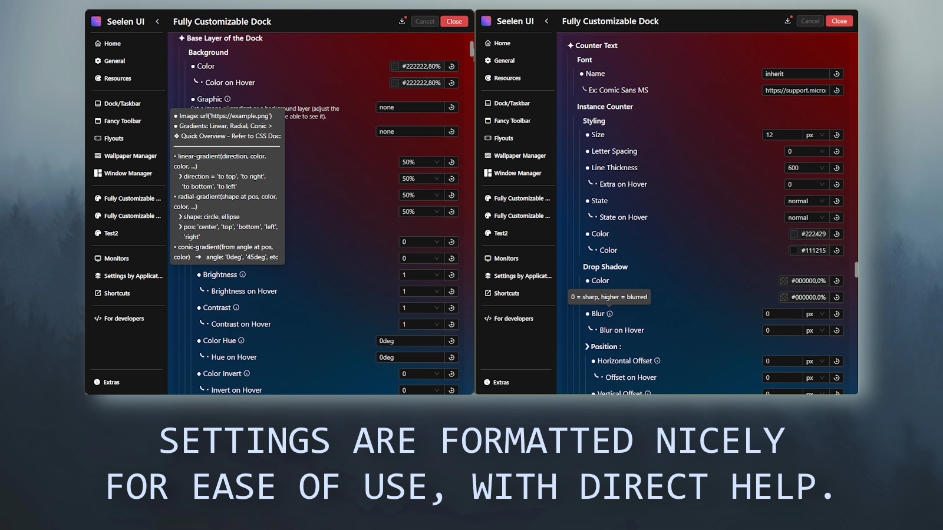Open the Test2 theme settings
This screenshot has width=943, height=530.
point(111,233)
